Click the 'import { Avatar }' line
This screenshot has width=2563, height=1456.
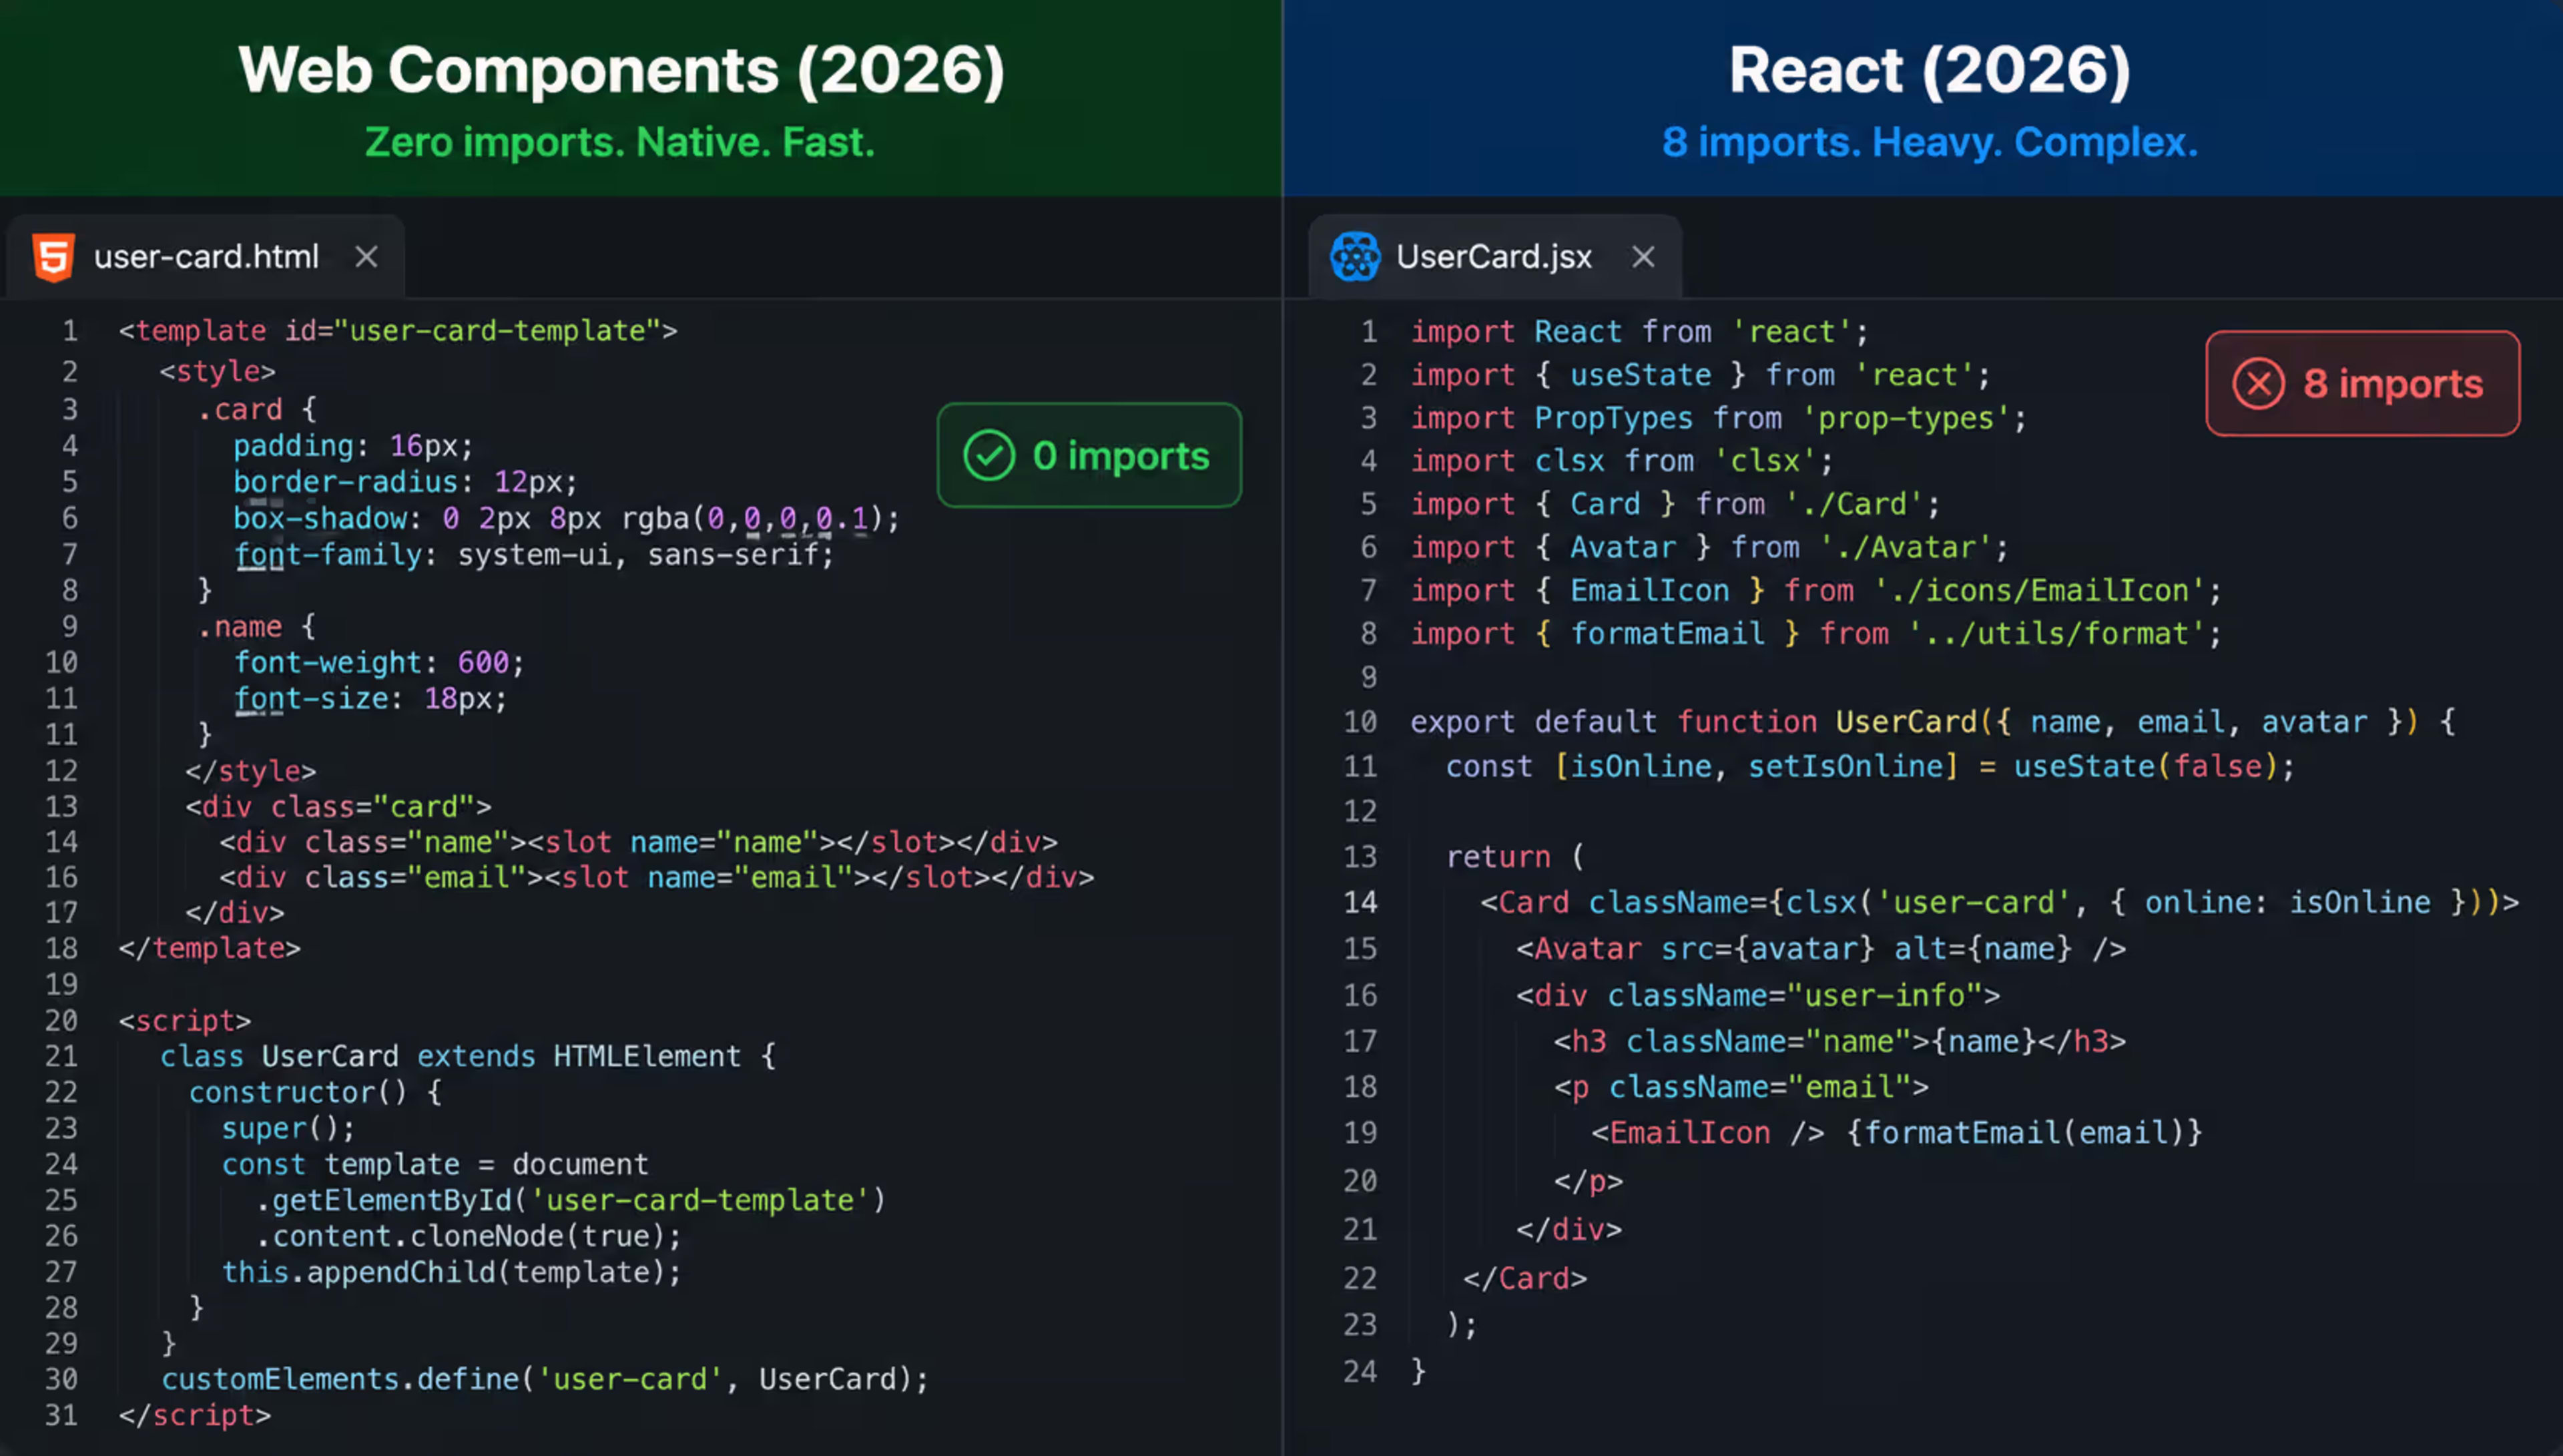tap(1709, 547)
